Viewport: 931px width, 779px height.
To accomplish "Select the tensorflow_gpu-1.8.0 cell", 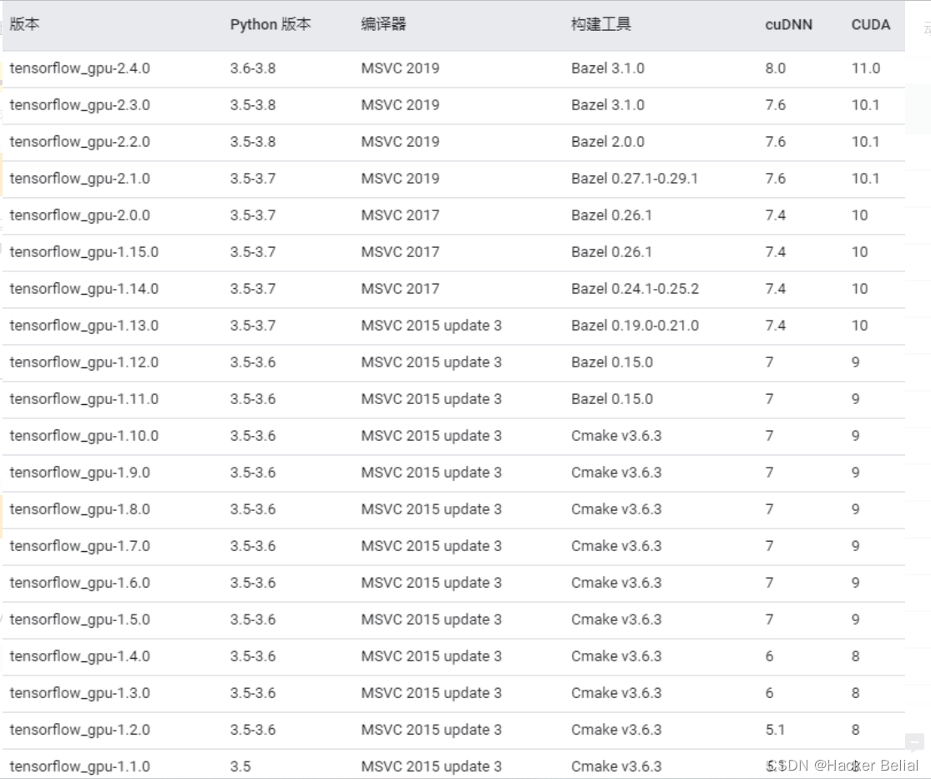I will pyautogui.click(x=79, y=510).
